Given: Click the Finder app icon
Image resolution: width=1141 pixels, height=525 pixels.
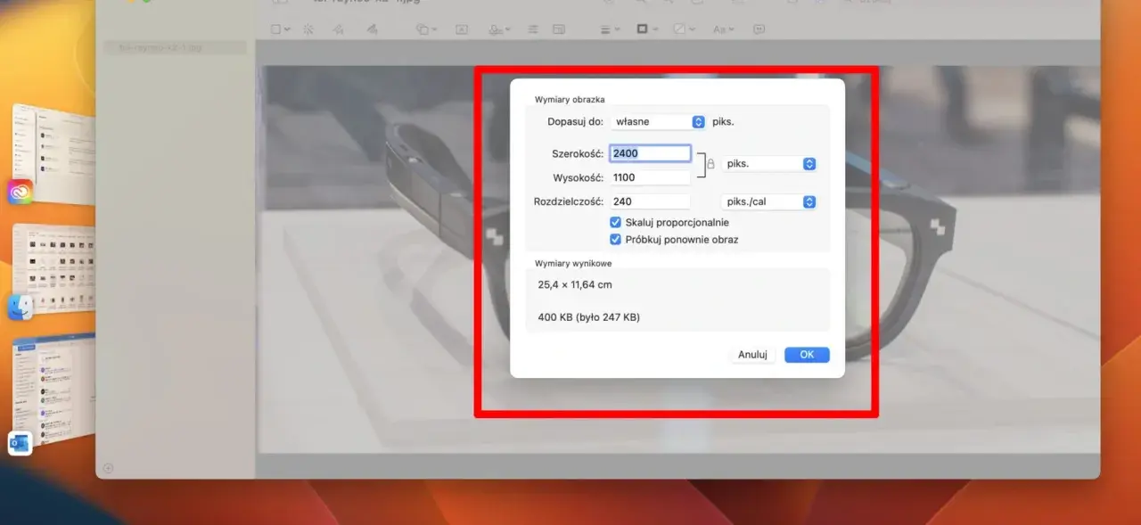Looking at the screenshot, I should (21, 308).
